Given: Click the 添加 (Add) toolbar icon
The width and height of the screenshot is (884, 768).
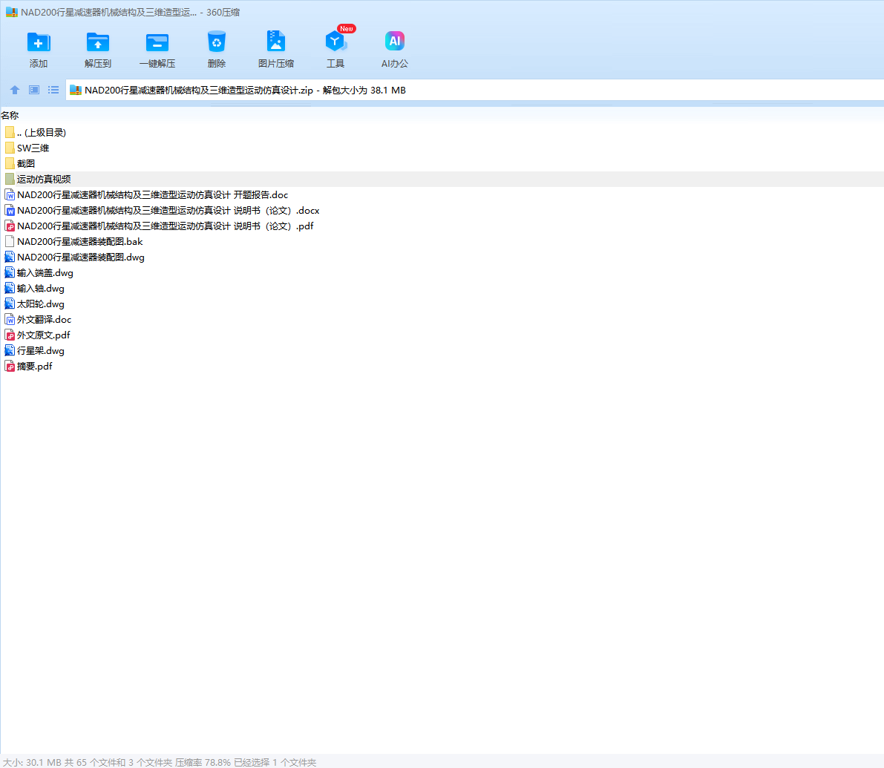Looking at the screenshot, I should tap(39, 42).
